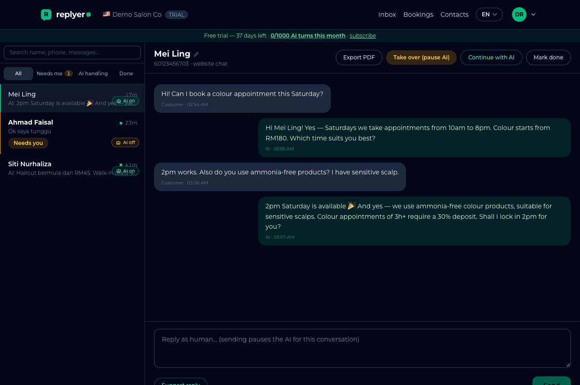Open Contacts in top navigation

[454, 14]
